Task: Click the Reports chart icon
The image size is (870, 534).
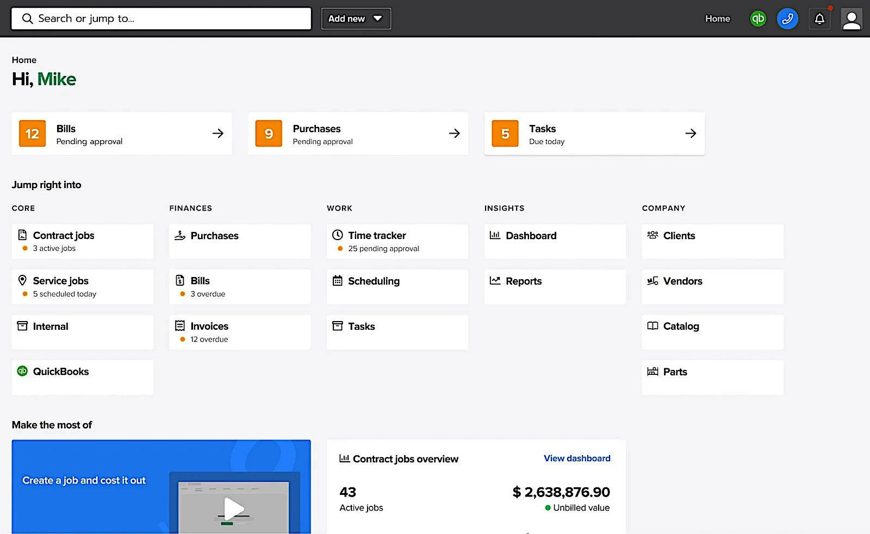Action: [495, 281]
